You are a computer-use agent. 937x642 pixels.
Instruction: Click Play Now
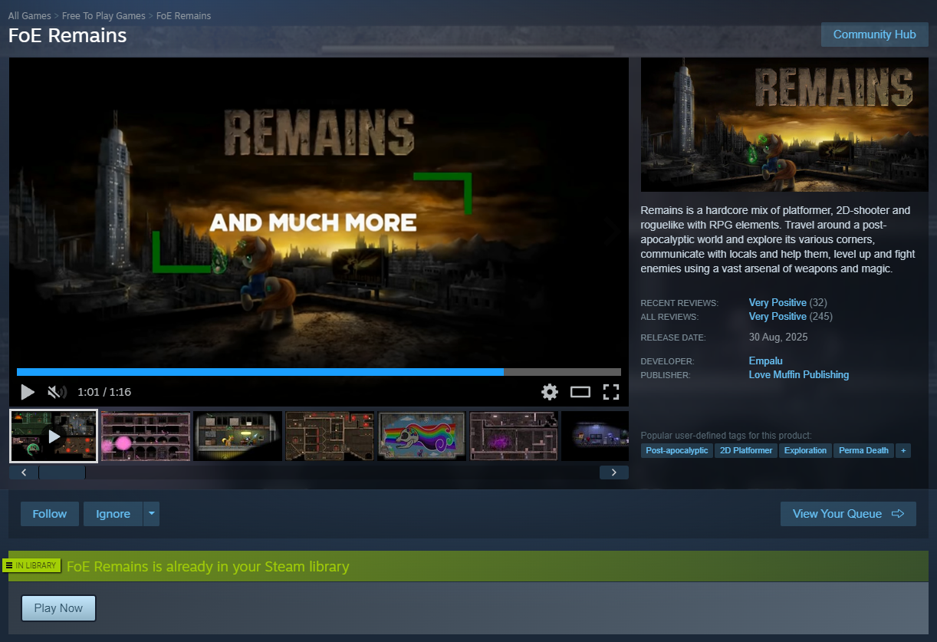pyautogui.click(x=58, y=608)
